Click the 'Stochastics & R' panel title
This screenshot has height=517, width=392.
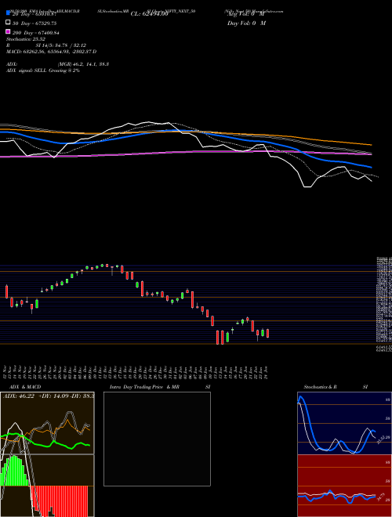(x=320, y=387)
